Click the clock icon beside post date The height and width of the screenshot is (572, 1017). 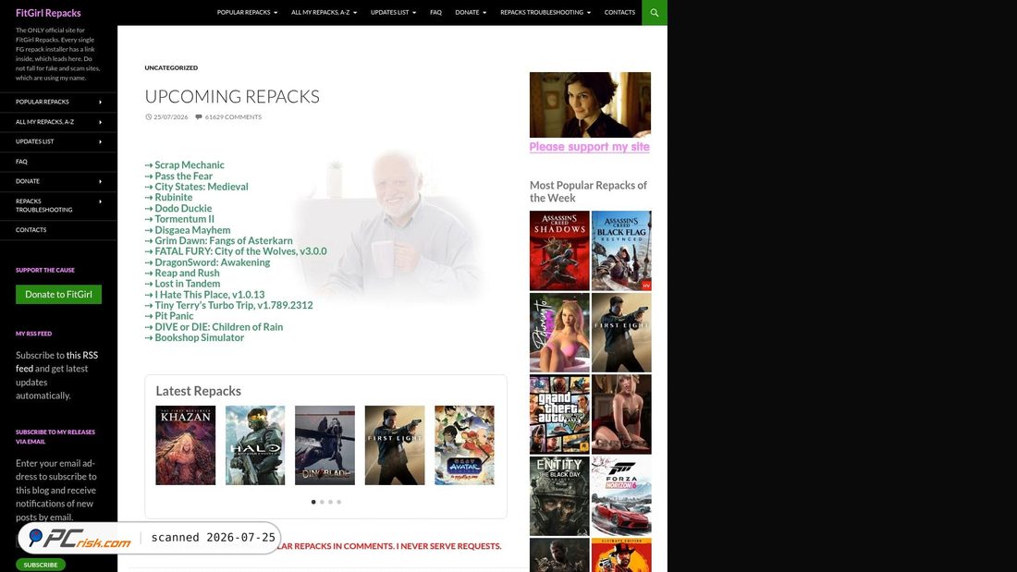point(149,117)
